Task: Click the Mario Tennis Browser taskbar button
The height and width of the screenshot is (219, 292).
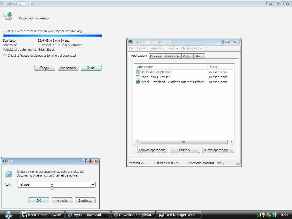Action: (42, 215)
